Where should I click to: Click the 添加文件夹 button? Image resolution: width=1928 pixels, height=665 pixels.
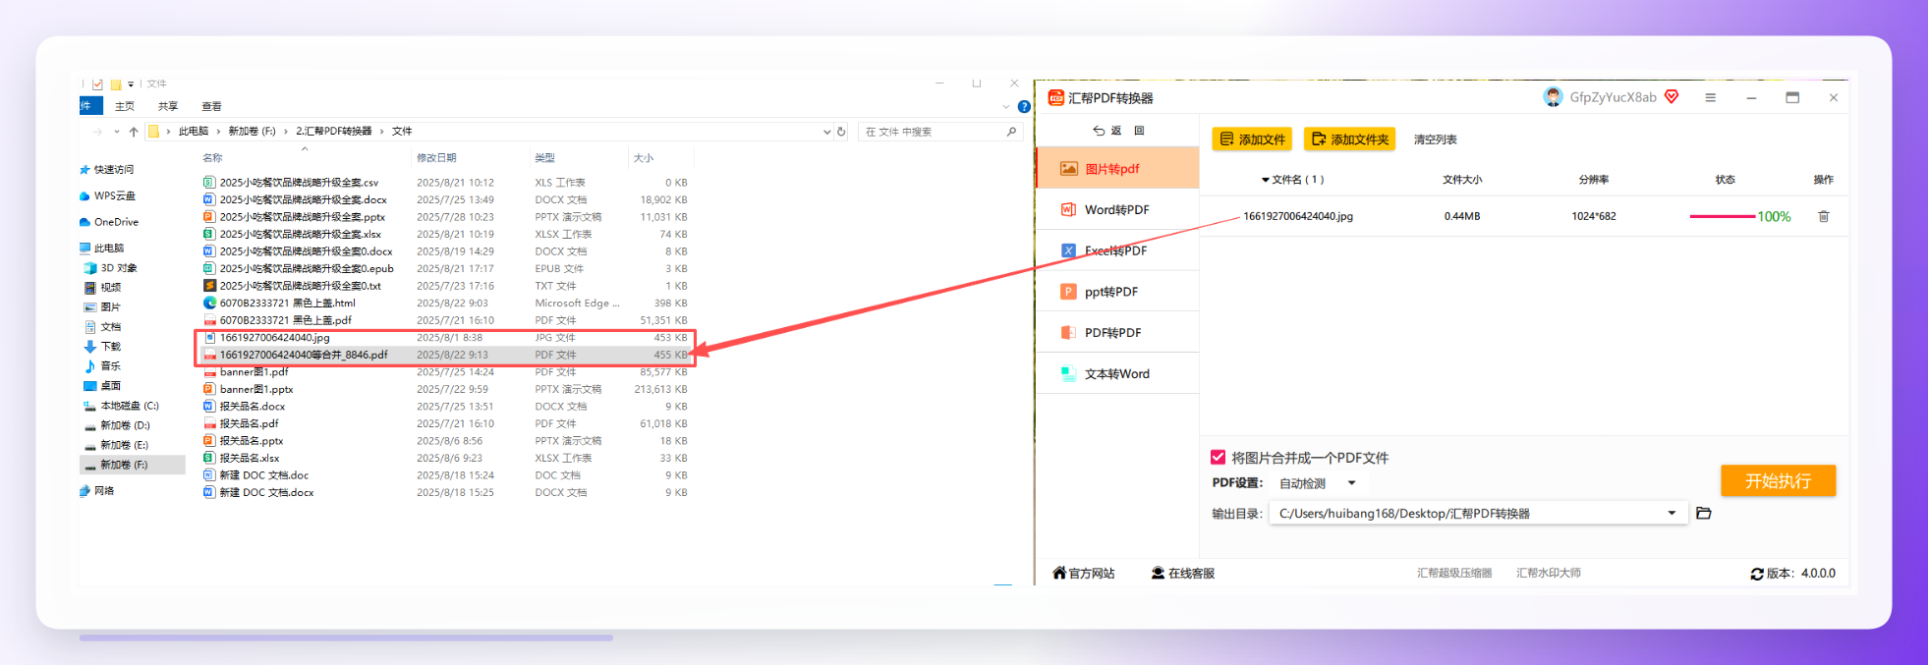[1349, 139]
